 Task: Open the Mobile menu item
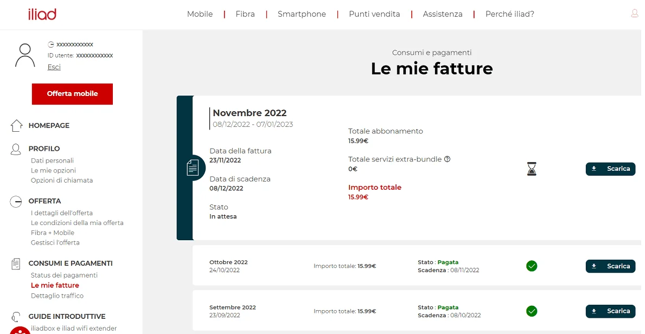(200, 15)
